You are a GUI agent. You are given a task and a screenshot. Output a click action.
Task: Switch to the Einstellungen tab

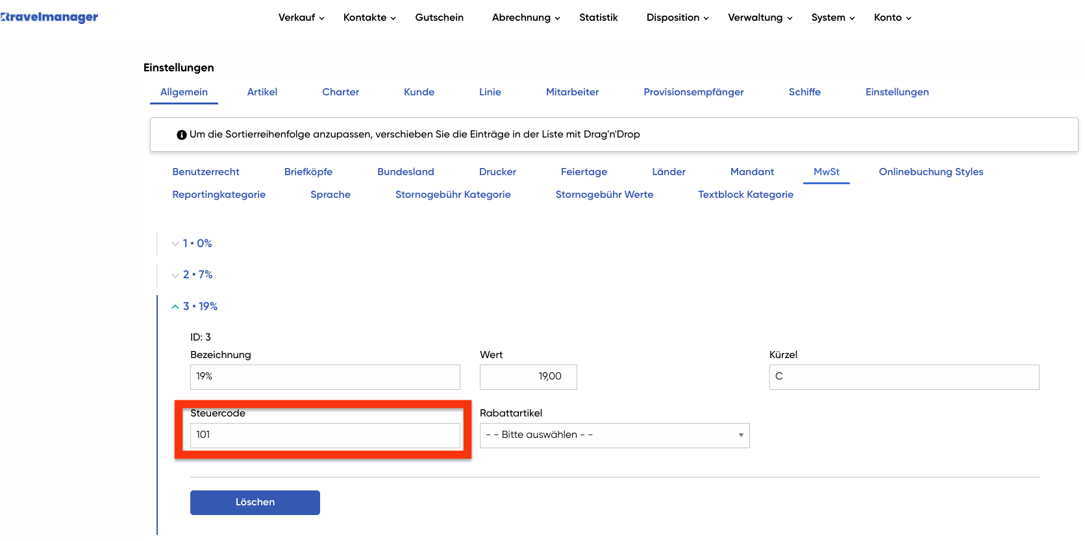[897, 92]
